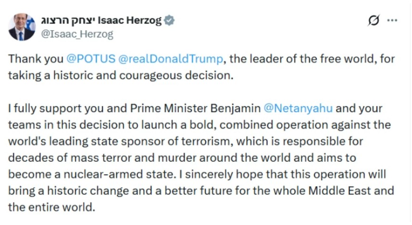Image resolution: width=412 pixels, height=225 pixels.
Task: Click the Hebrew display name יצחק הרצוג
Action: click(x=69, y=21)
